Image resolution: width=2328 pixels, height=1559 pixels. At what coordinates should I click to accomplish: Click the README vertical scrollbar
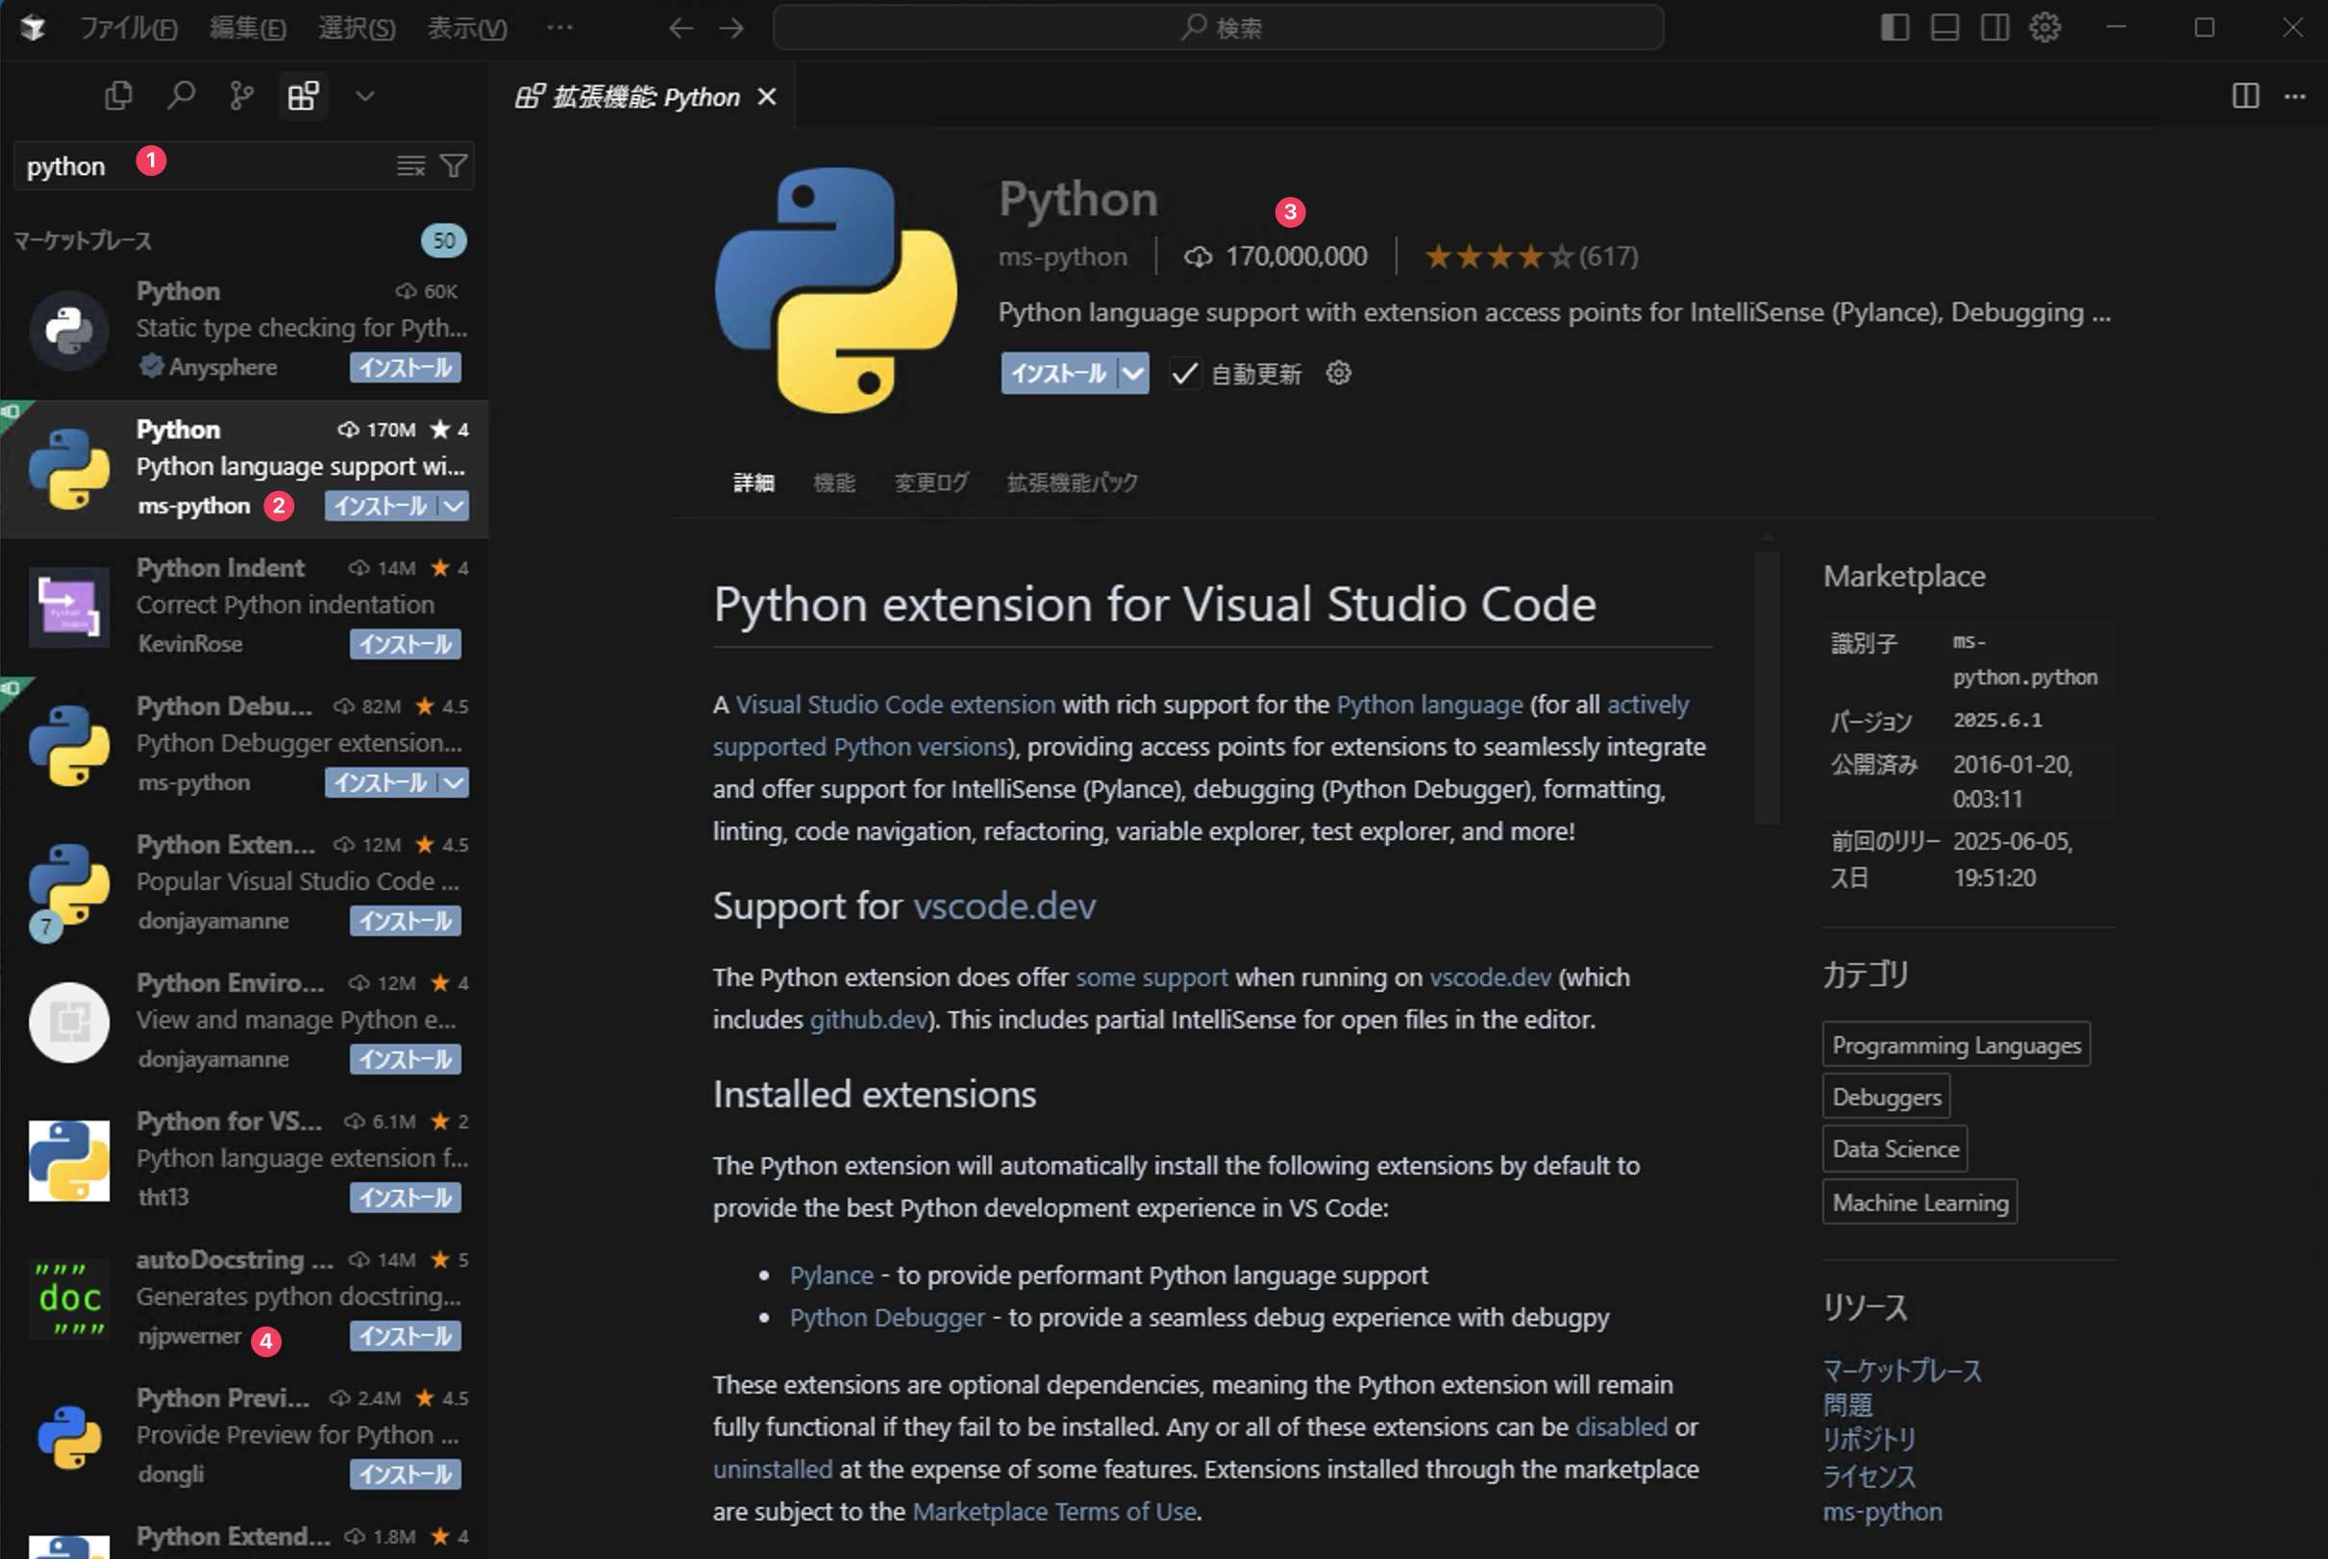1767,687
